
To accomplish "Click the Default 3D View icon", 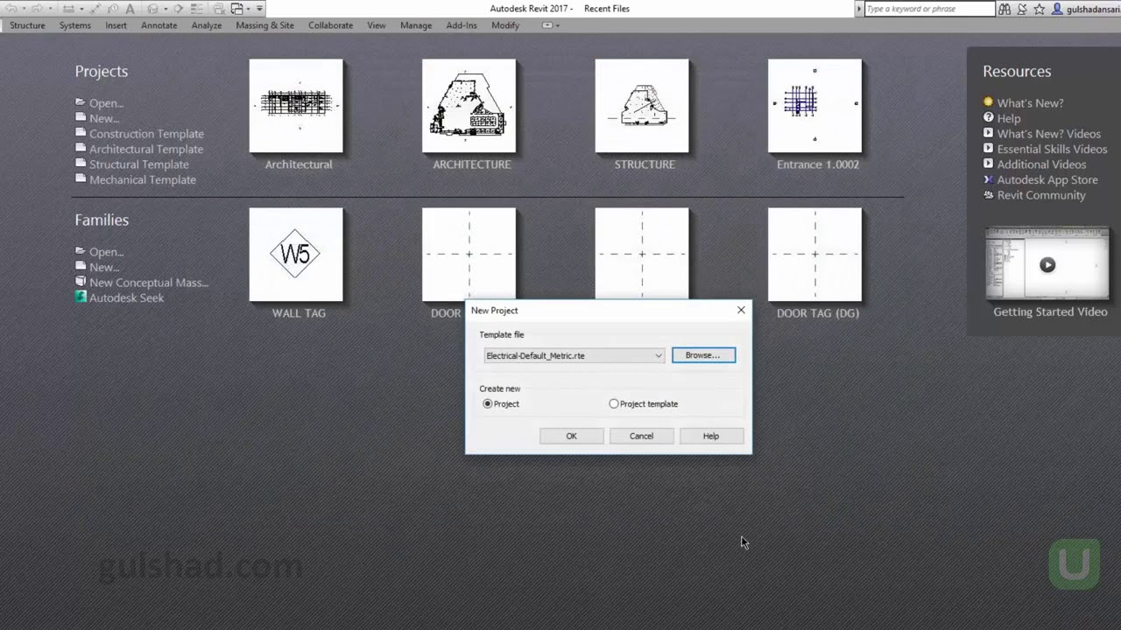I will [x=152, y=9].
